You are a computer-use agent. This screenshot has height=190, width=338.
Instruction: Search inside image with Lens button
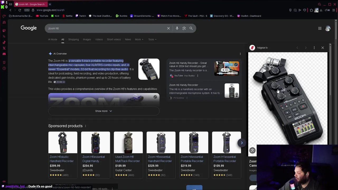252,150
